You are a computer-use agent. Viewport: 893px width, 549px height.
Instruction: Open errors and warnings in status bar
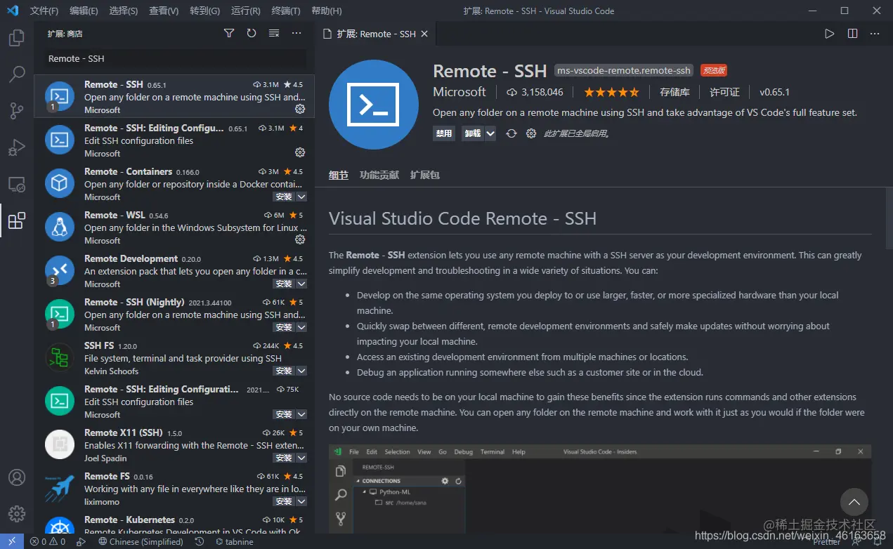pos(48,541)
